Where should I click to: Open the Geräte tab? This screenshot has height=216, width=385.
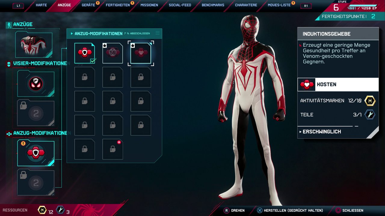pyautogui.click(x=88, y=5)
